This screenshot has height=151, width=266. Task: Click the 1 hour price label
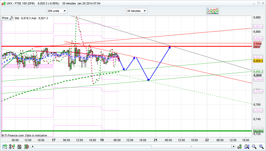257,43
